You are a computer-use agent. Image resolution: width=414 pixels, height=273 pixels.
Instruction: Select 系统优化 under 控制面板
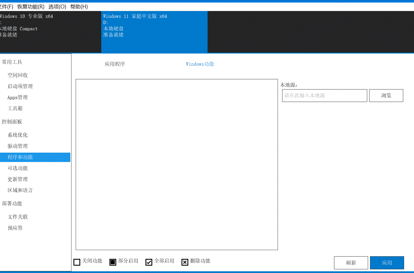17,135
